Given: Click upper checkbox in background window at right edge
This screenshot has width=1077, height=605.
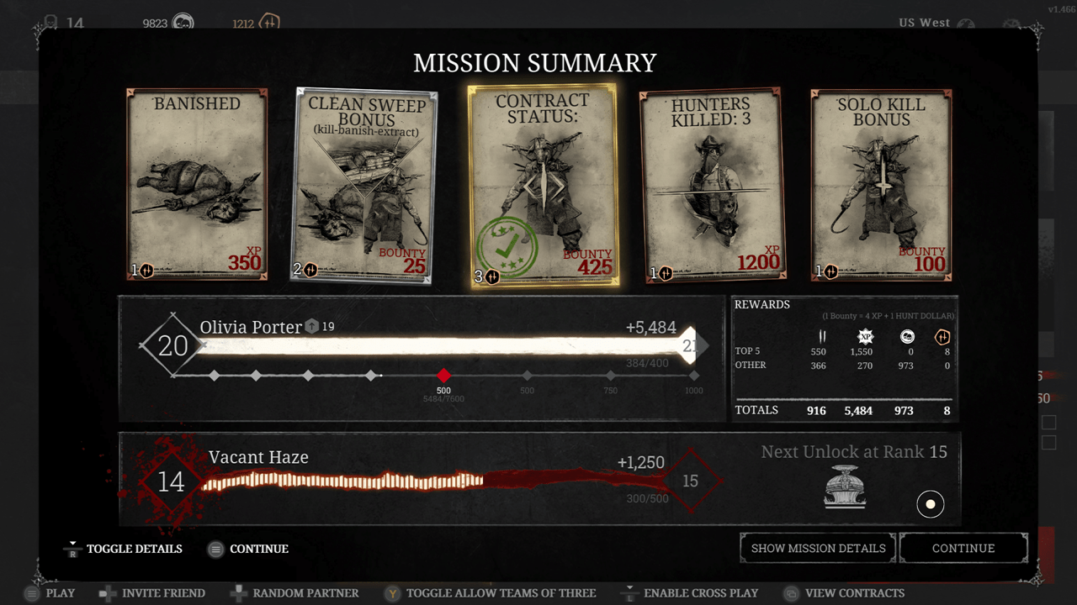Looking at the screenshot, I should click(x=1048, y=423).
